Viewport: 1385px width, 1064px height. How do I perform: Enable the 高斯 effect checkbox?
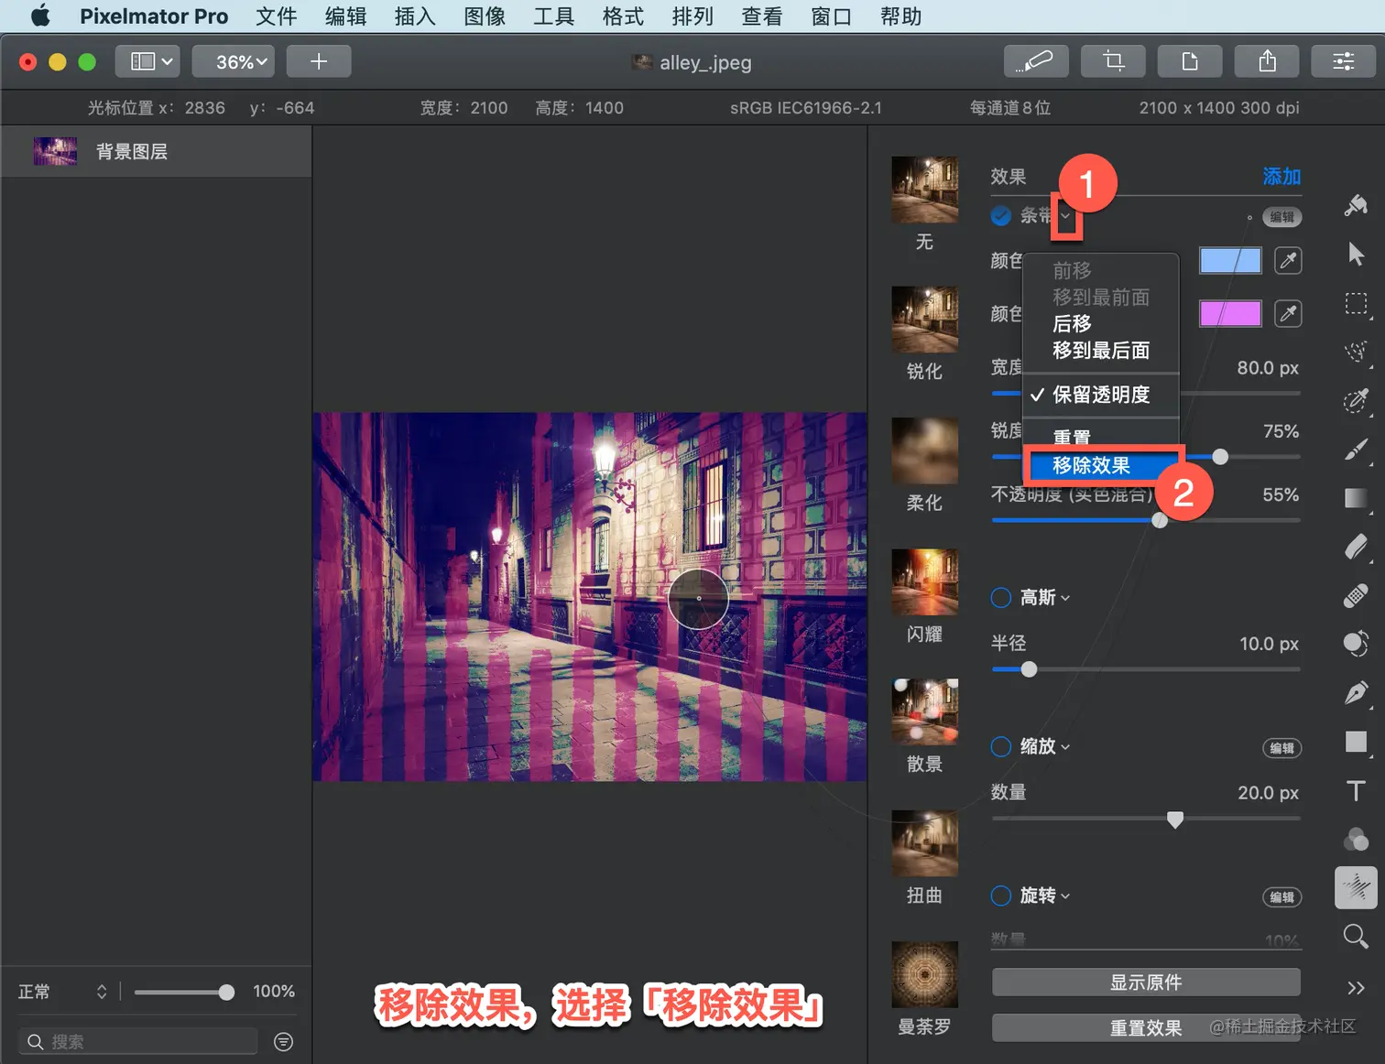coord(1001,598)
